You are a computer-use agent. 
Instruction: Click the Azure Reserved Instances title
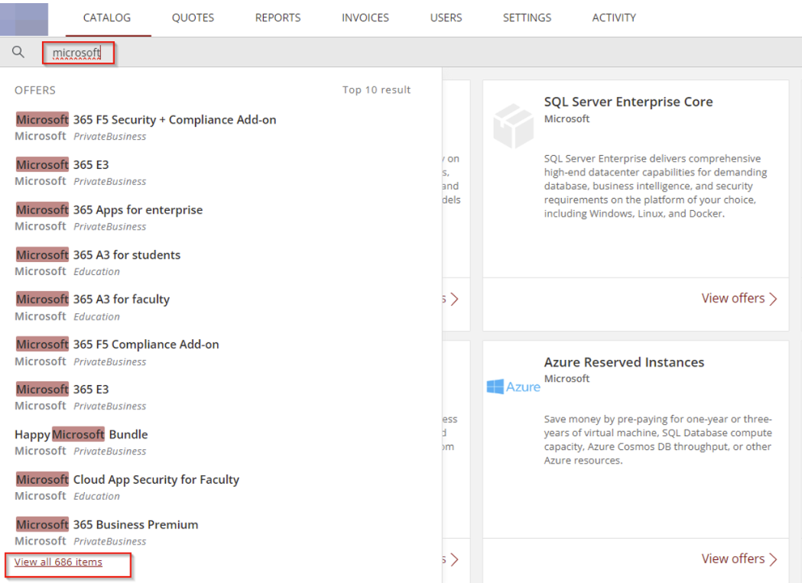coord(624,362)
